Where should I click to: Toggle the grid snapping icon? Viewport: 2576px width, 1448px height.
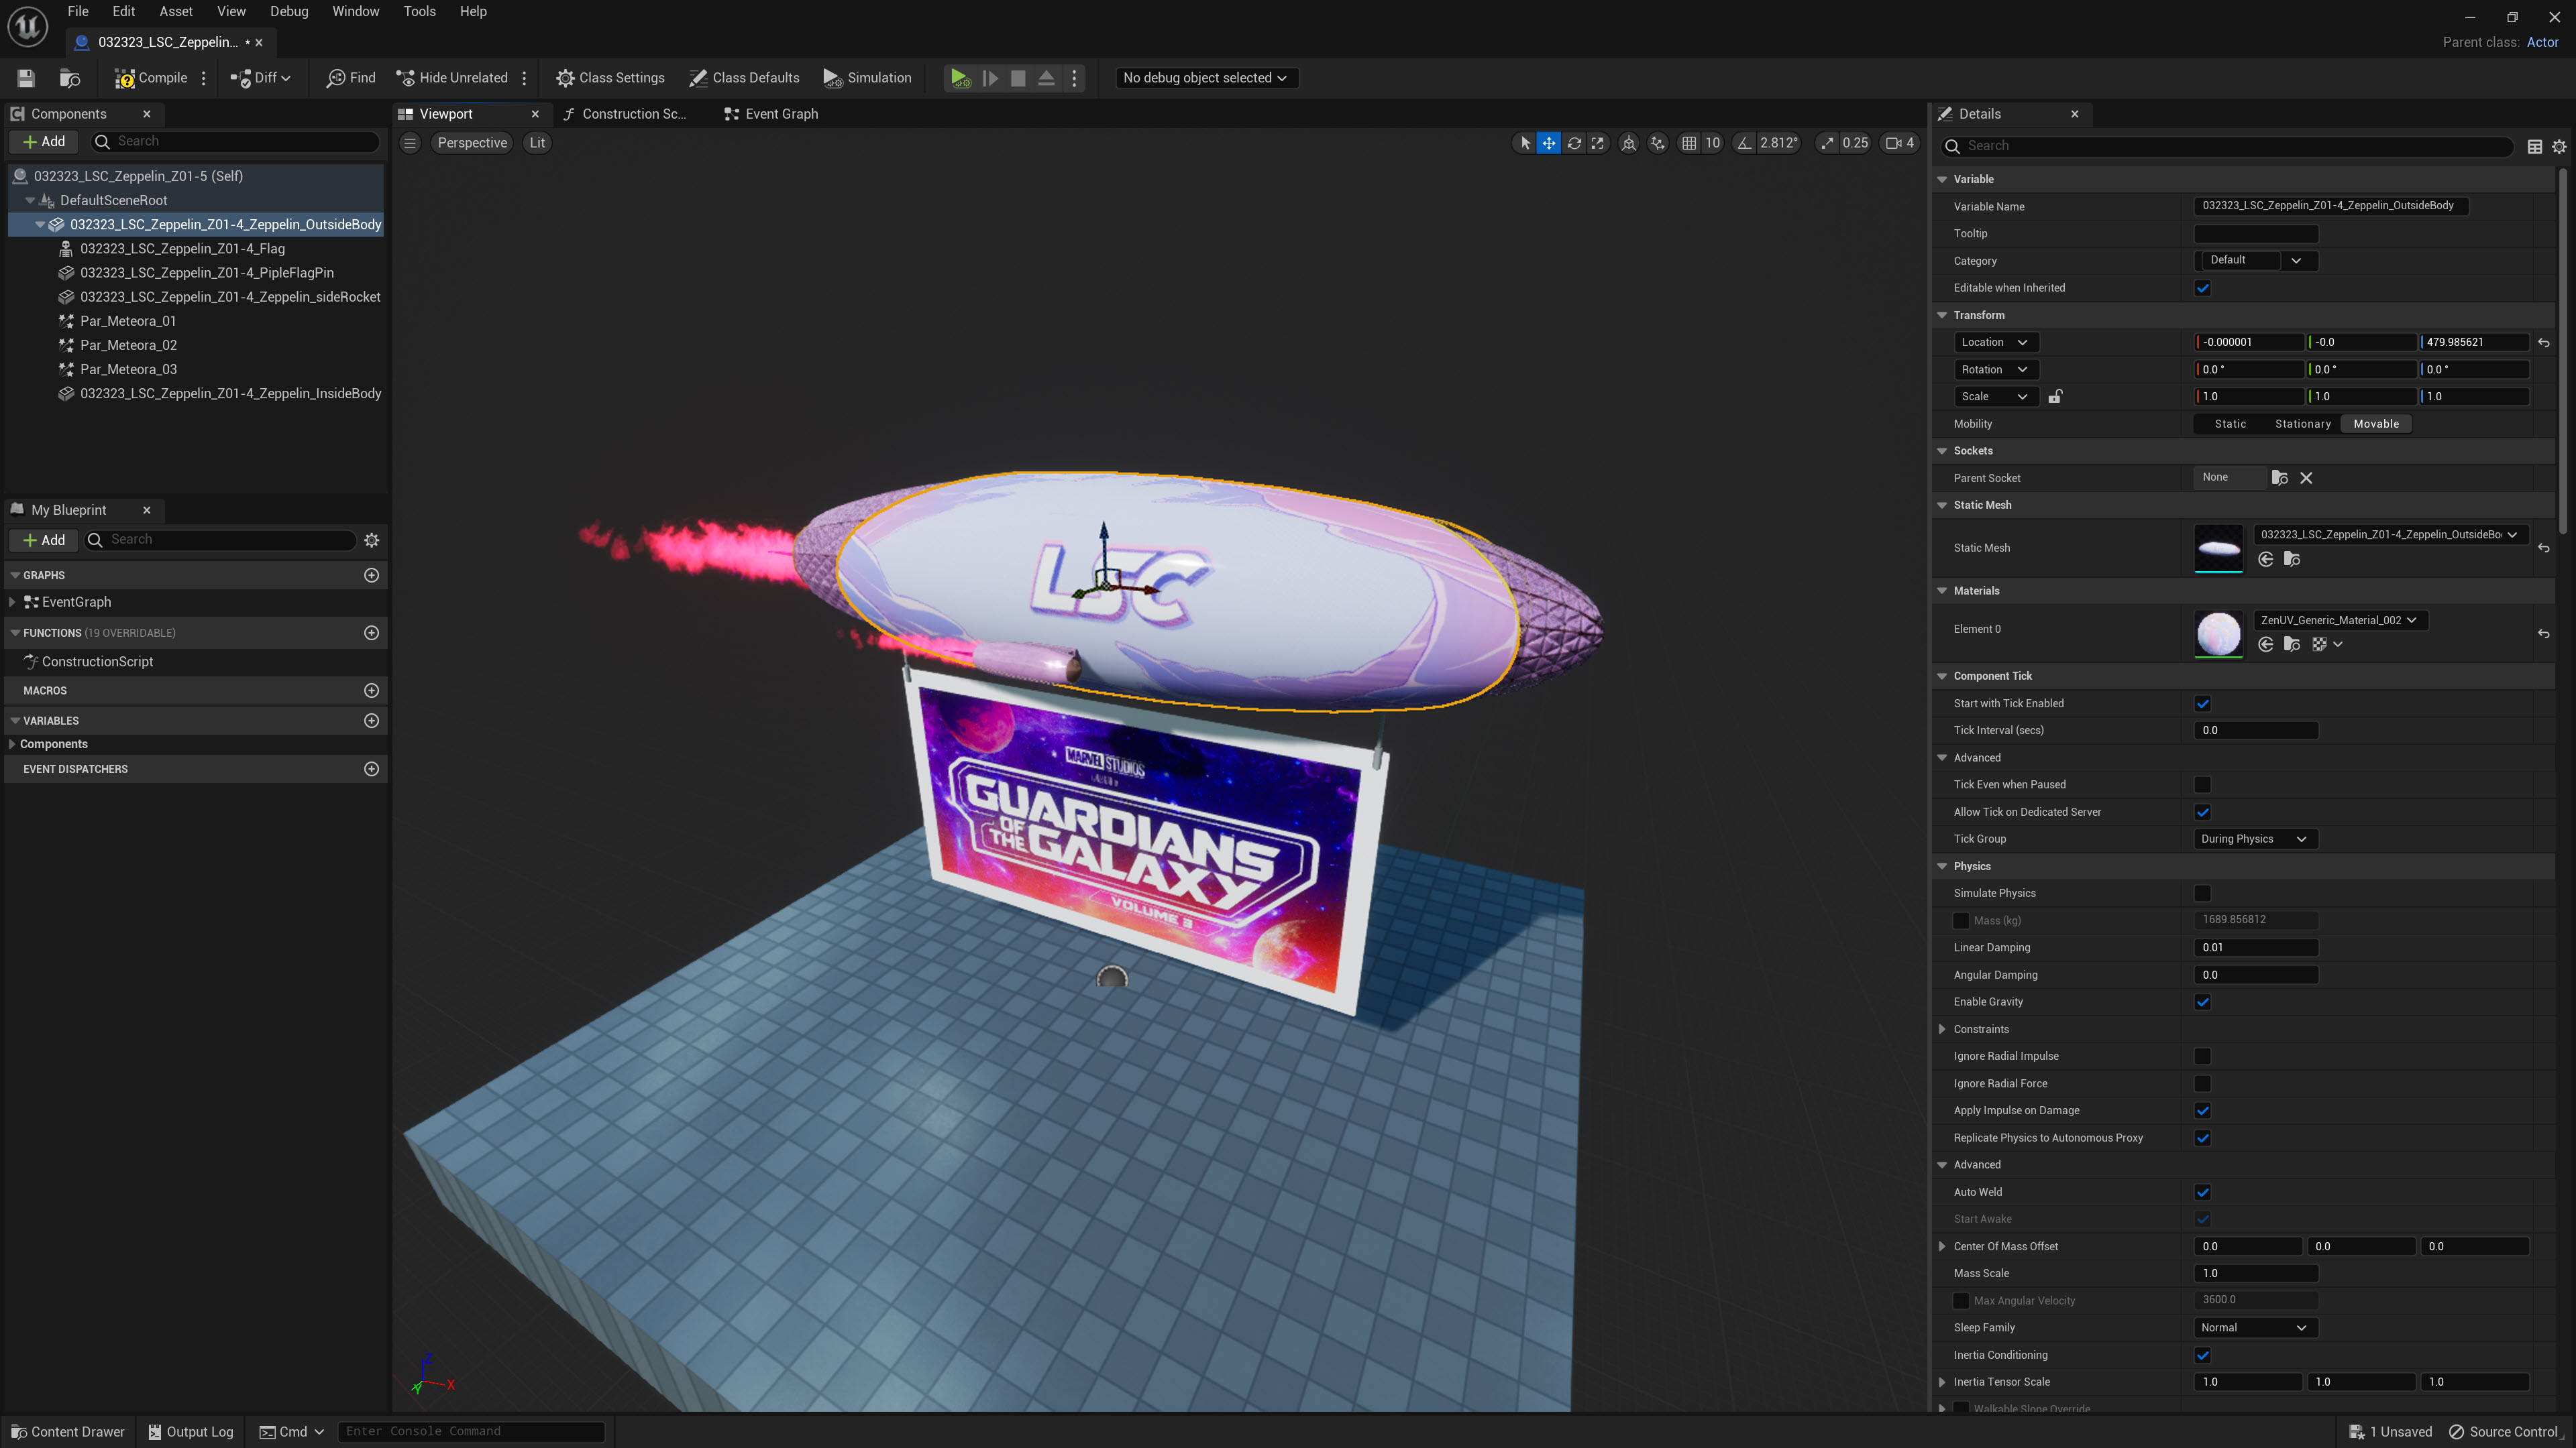click(x=1689, y=143)
